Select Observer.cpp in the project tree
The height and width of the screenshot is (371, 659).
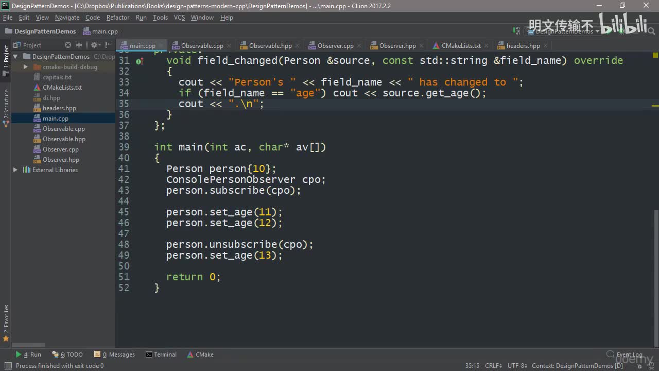61,149
